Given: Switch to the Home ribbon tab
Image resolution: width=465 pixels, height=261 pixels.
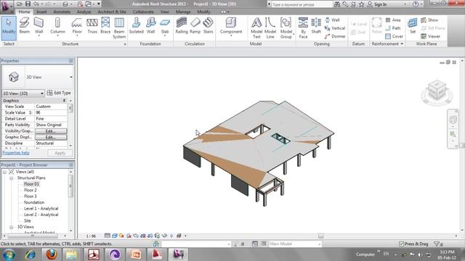Looking at the screenshot, I should pyautogui.click(x=24, y=12).
